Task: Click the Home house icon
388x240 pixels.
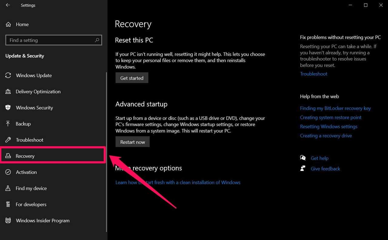Action: (8, 24)
